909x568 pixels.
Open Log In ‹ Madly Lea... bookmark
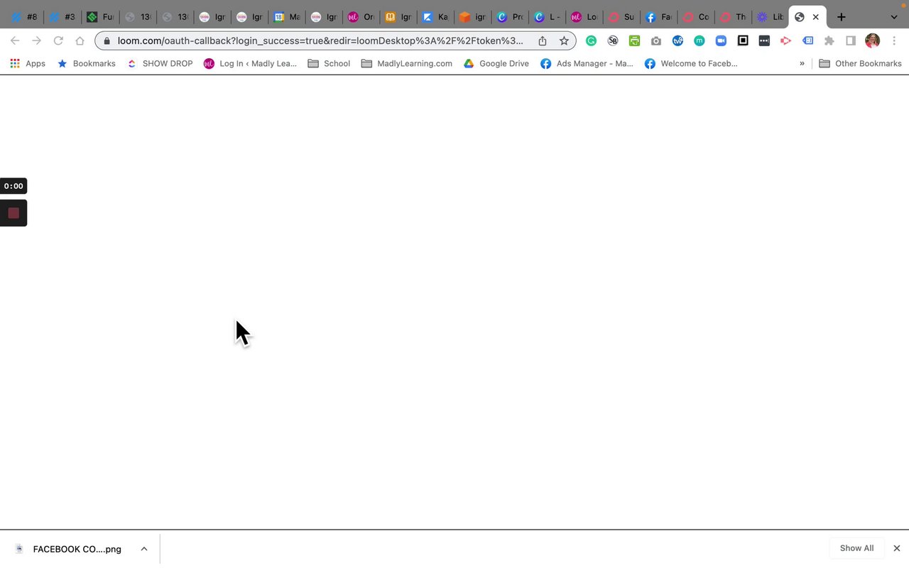click(x=250, y=63)
